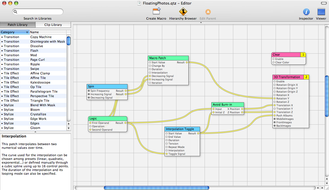The image size is (329, 190).
Task: Click the Clear patch Enable port
Action: click(x=273, y=59)
